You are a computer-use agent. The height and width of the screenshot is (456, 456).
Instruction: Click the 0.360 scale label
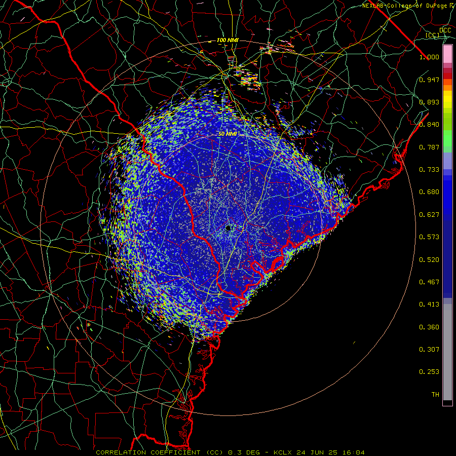pyautogui.click(x=429, y=327)
